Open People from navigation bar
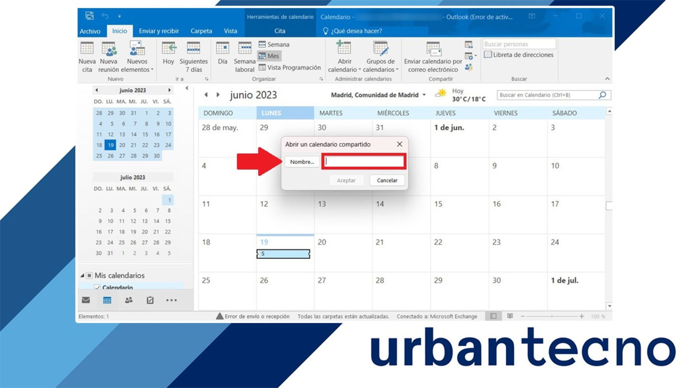This screenshot has height=388, width=690. [x=128, y=300]
